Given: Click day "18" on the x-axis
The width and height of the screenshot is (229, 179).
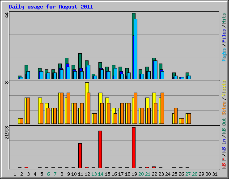Looking at the screenshot, I should tap(127, 174).
